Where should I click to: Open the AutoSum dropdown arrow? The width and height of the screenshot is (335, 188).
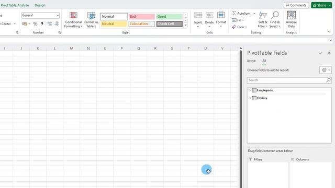pos(254,14)
